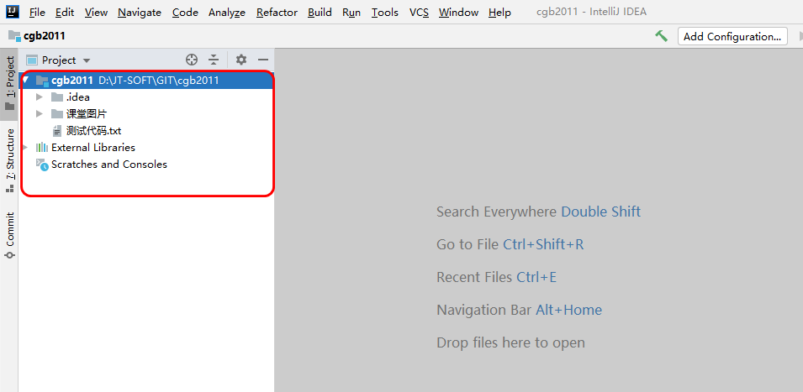Click the Add Configuration button

(732, 36)
